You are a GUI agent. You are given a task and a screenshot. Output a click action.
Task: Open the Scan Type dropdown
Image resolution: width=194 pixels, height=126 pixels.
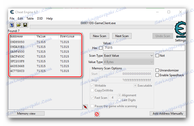point(129,56)
